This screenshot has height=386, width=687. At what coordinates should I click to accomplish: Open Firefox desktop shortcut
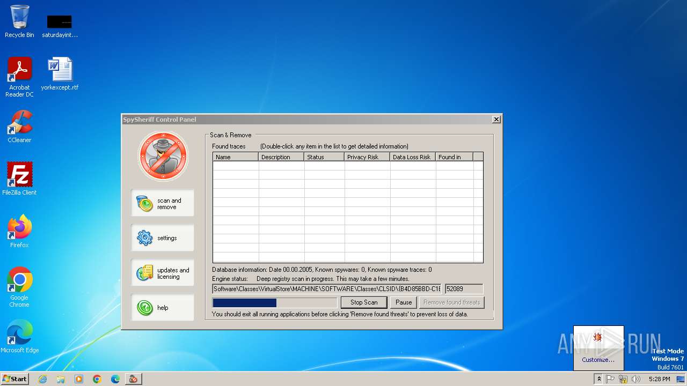point(19,232)
